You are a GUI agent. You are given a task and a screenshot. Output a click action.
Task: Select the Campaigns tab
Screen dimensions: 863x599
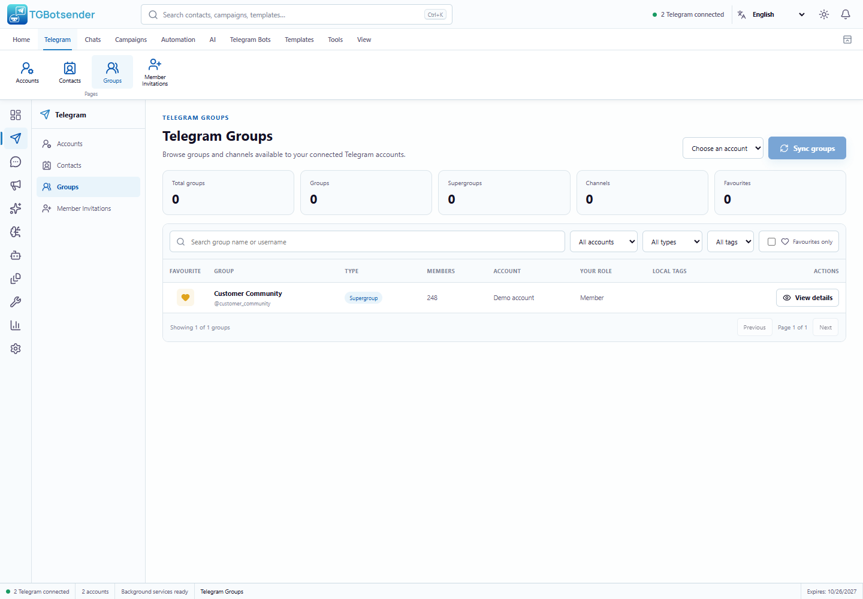(131, 40)
